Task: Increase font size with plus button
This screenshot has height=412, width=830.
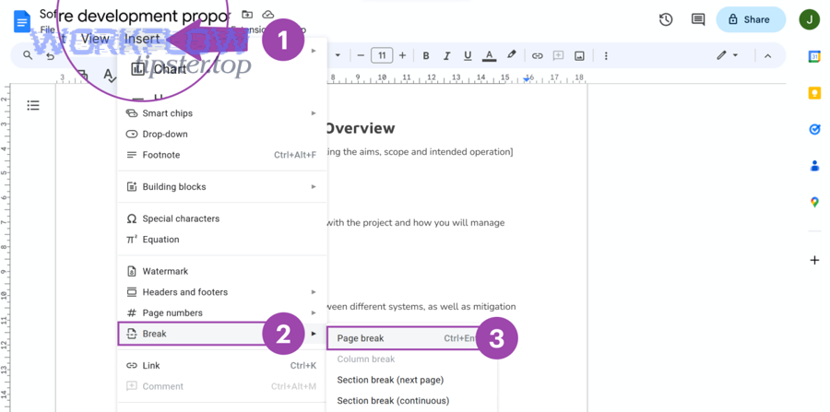Action: click(402, 55)
